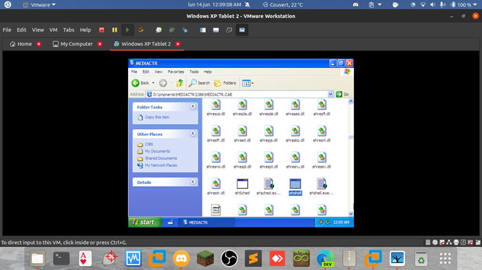Open Explorer Tools menu
This screenshot has height=270, width=482.
tap(193, 72)
